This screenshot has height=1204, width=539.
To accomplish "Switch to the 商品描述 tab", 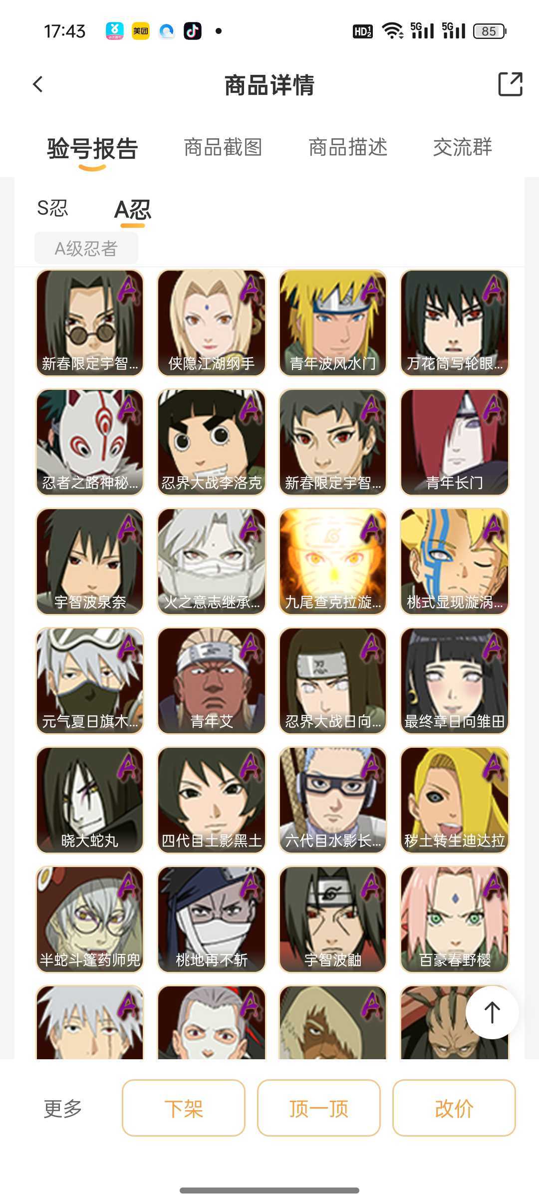I will (x=348, y=148).
